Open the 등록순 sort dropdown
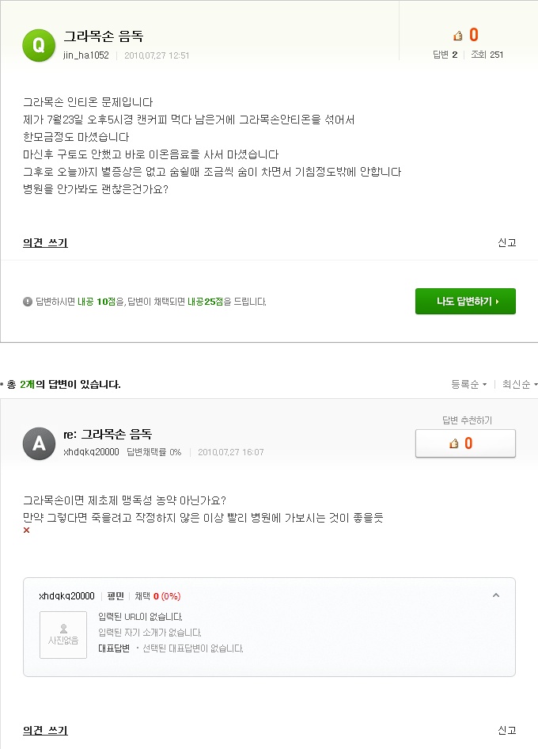538x749 pixels. click(x=468, y=385)
